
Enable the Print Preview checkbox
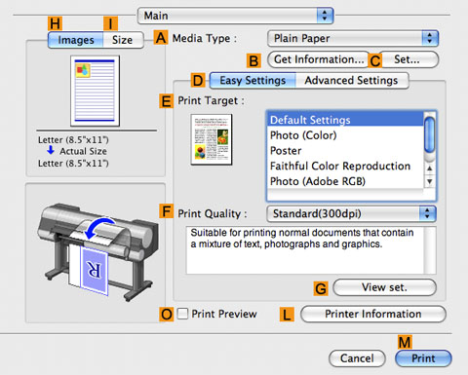182,314
